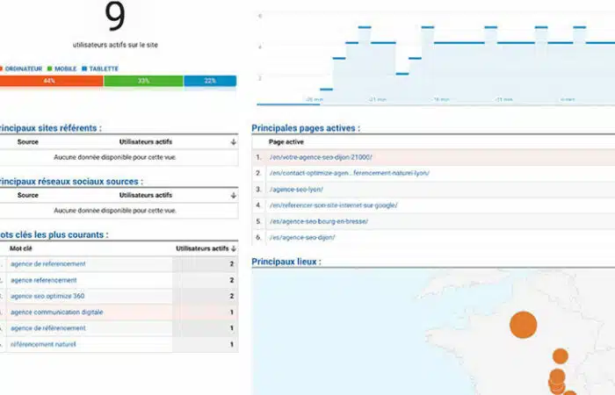Click sort arrow in sites référents table
Image resolution: width=615 pixels, height=395 pixels.
click(x=233, y=141)
